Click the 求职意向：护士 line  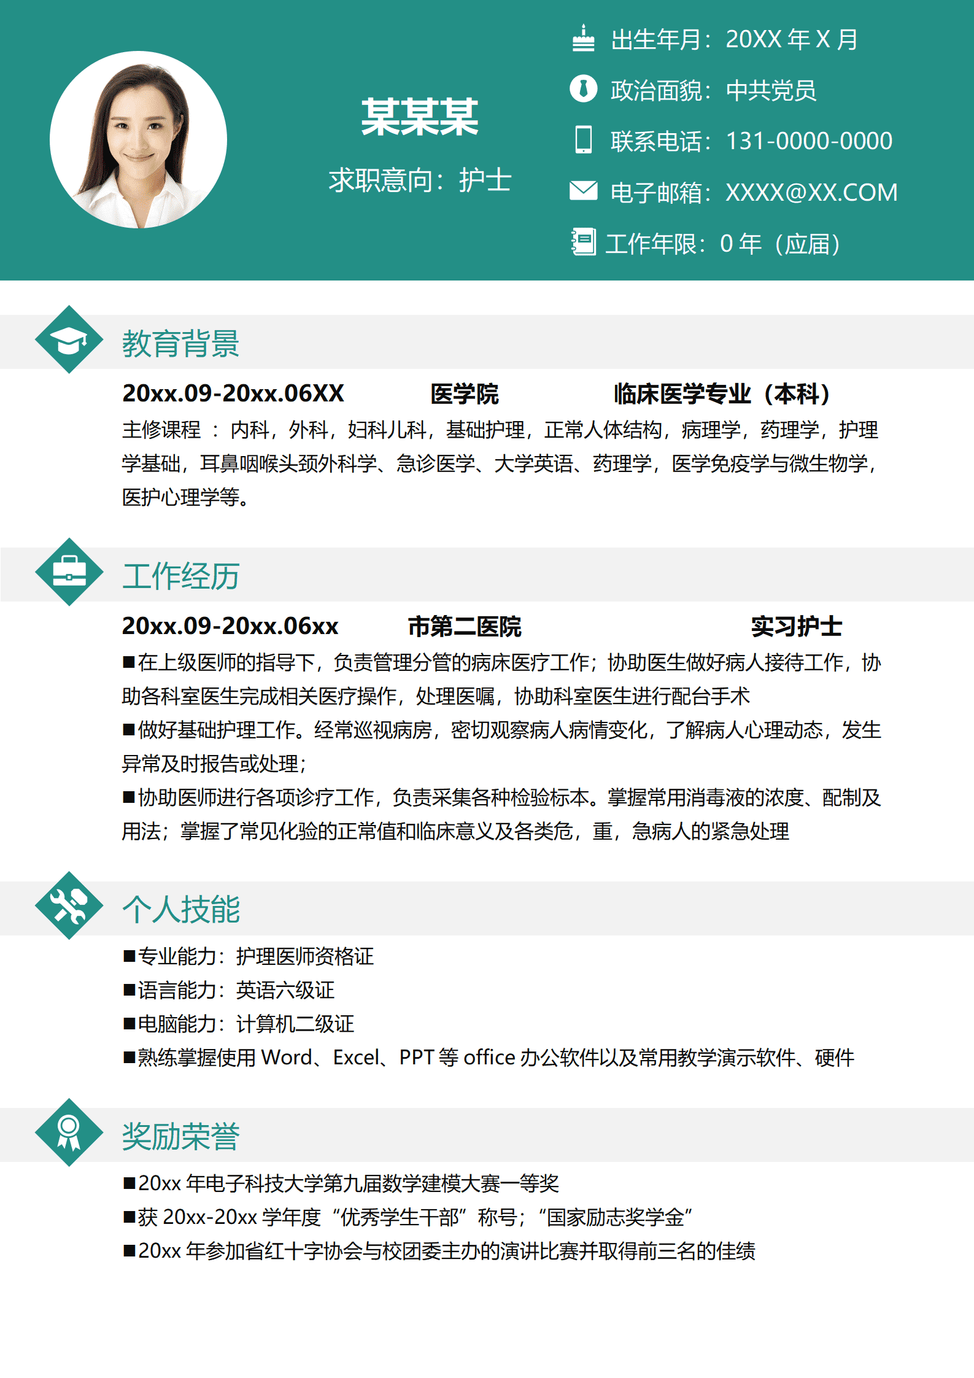[420, 180]
